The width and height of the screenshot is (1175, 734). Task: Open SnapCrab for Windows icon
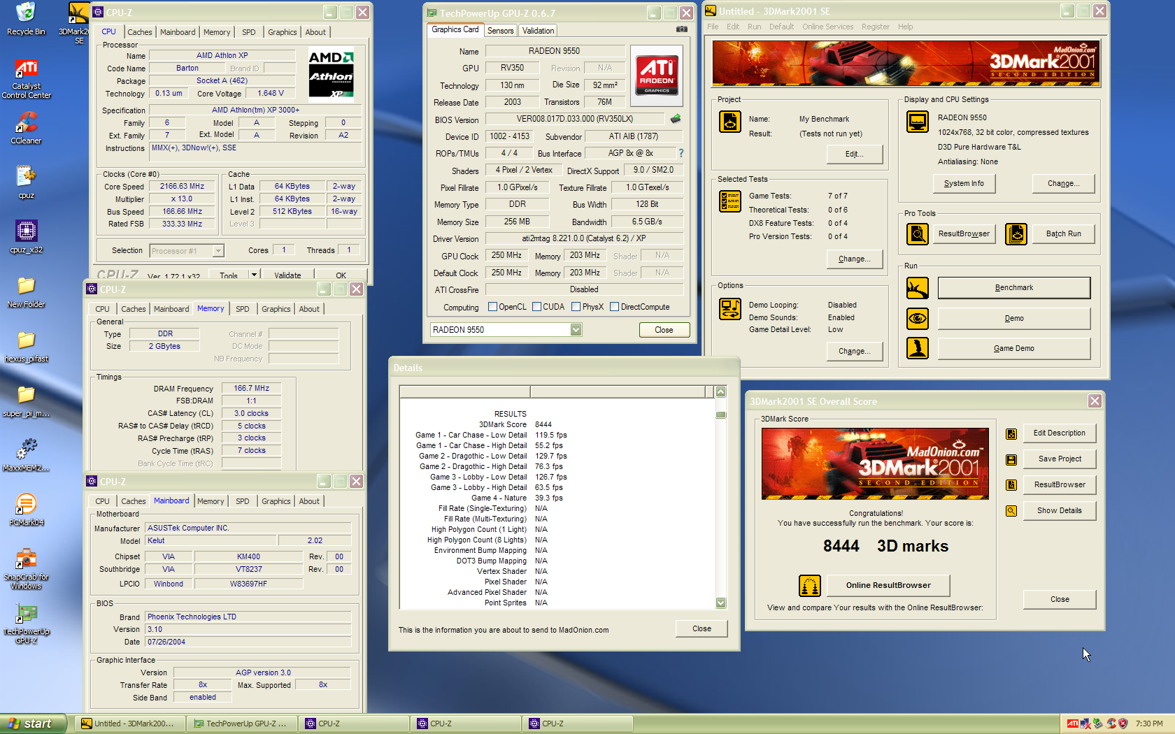[x=26, y=569]
